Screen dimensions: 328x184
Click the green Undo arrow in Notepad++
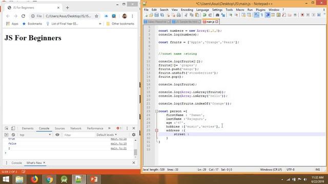(204, 15)
